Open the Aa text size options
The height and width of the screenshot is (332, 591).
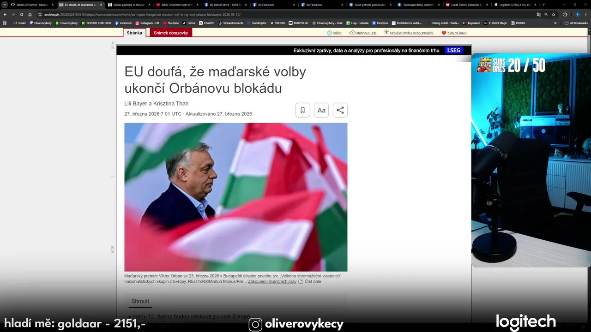point(321,110)
